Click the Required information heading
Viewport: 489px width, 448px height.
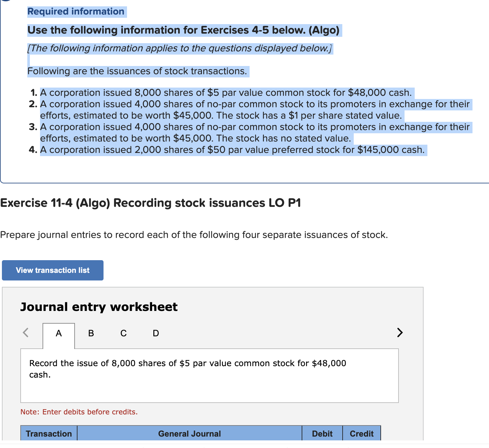[76, 11]
